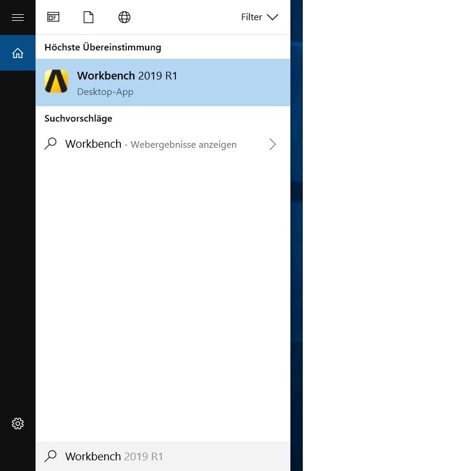The height and width of the screenshot is (471, 474).
Task: Filter results by Documents icon
Action: (88, 17)
